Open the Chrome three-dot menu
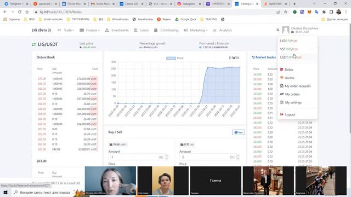This screenshot has width=351, height=197. pos(346,12)
